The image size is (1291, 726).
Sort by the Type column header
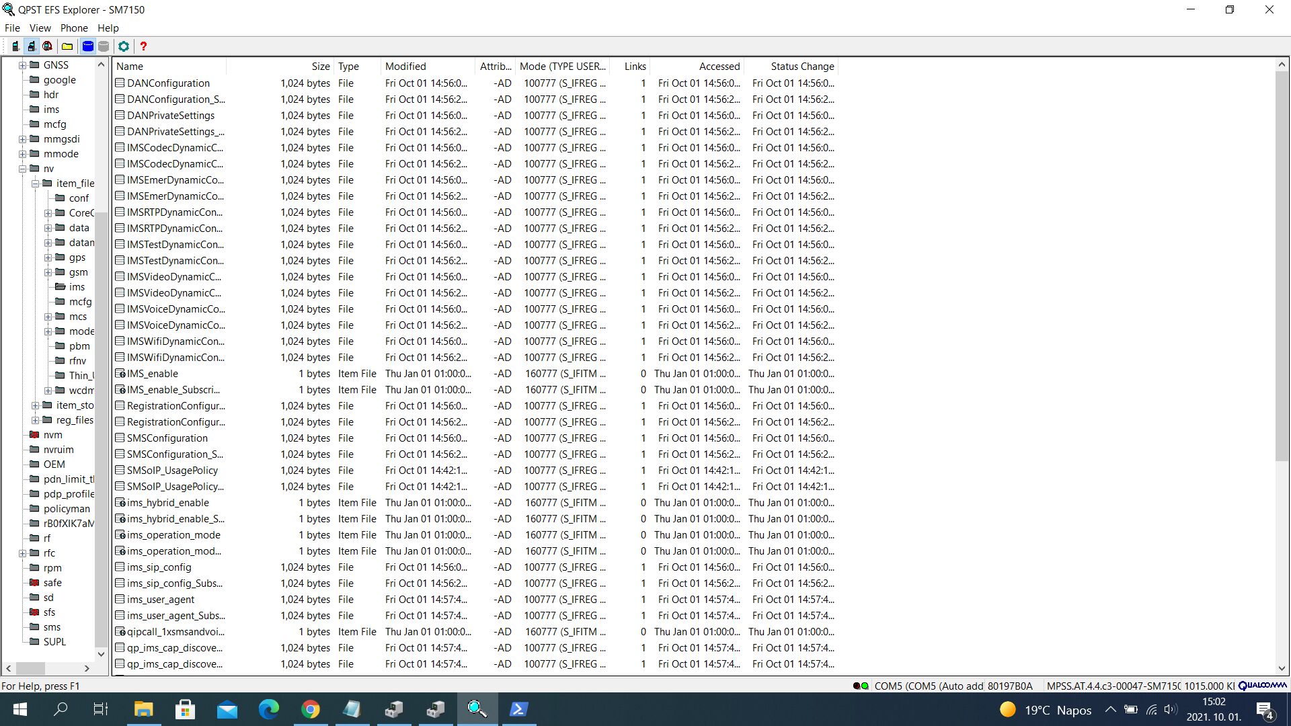coord(357,67)
